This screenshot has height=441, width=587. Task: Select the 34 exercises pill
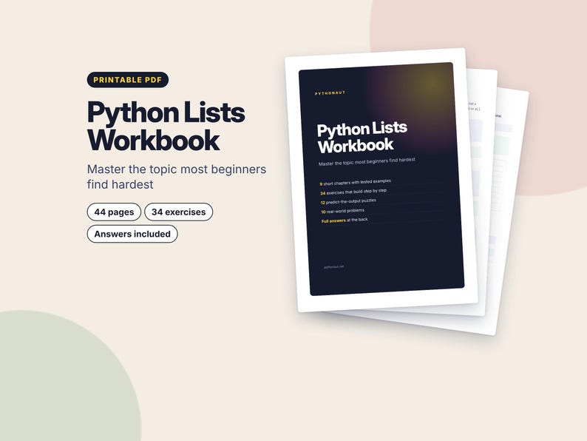pyautogui.click(x=179, y=212)
